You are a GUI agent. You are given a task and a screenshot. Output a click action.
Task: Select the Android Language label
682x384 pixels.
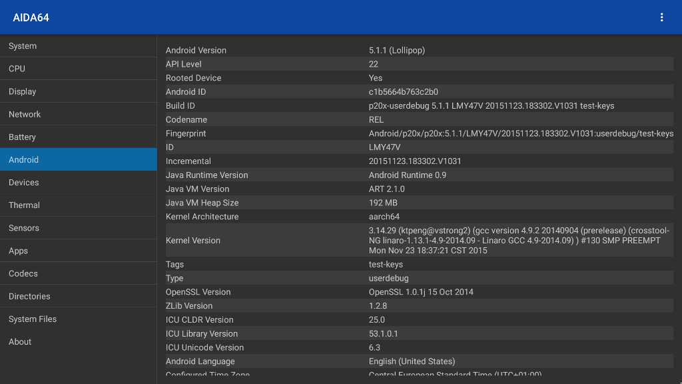(200, 361)
